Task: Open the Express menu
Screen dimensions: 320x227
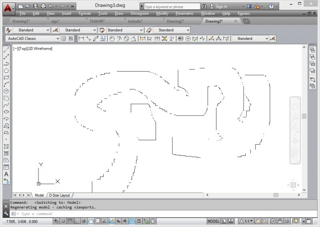Action: (x=244, y=14)
